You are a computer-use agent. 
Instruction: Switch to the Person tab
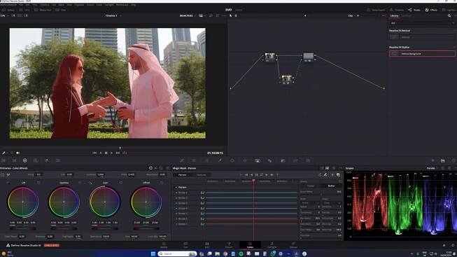click(x=182, y=175)
